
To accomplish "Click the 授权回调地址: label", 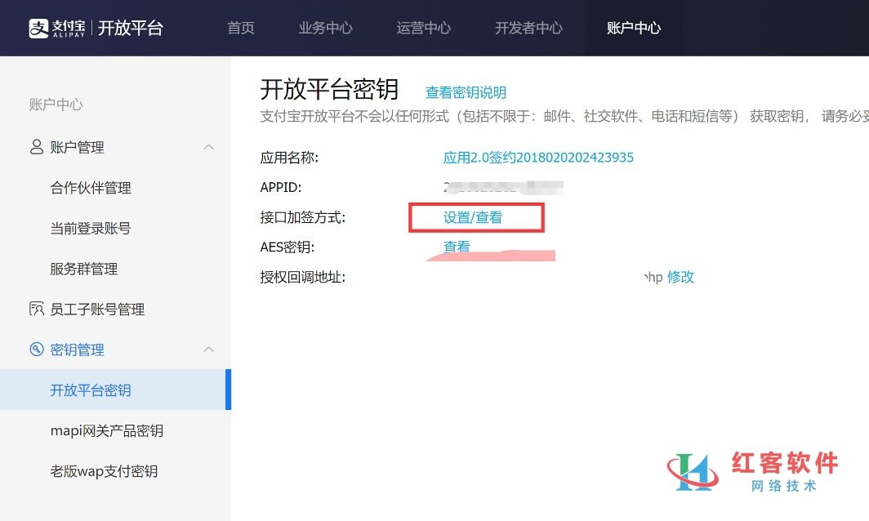I will pos(303,277).
